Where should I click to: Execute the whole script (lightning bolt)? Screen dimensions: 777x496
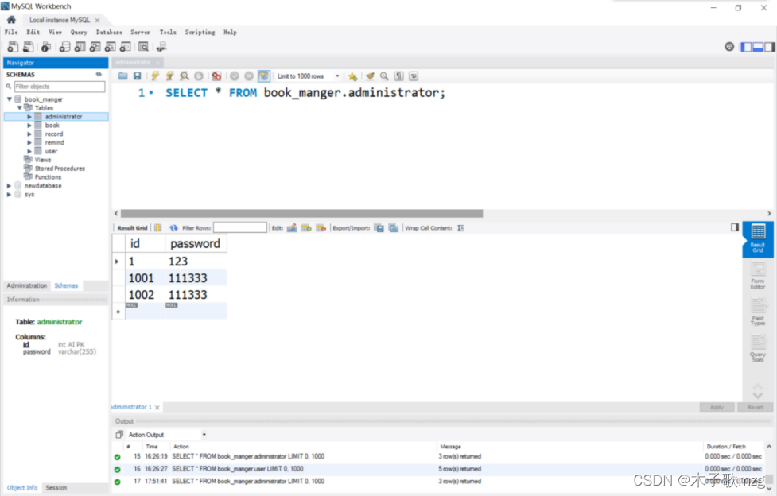coord(155,76)
